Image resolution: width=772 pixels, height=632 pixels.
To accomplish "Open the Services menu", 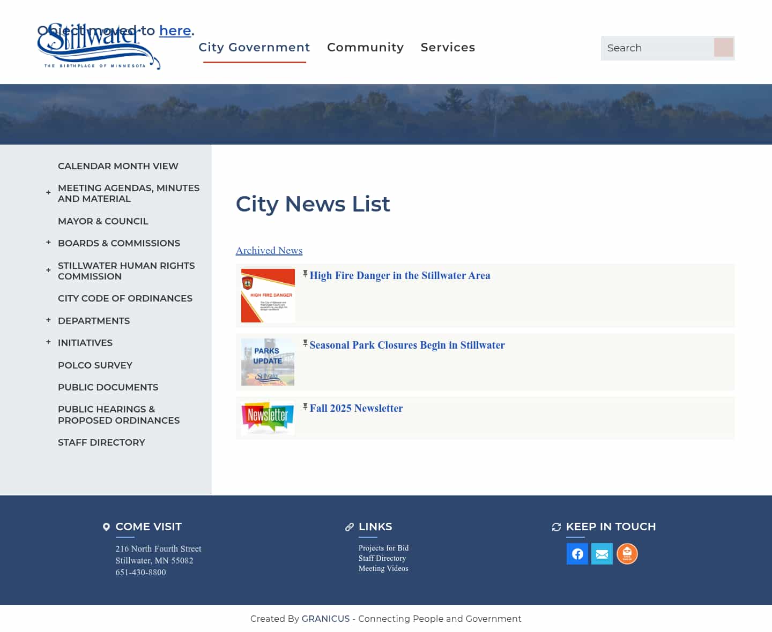I will pos(448,47).
